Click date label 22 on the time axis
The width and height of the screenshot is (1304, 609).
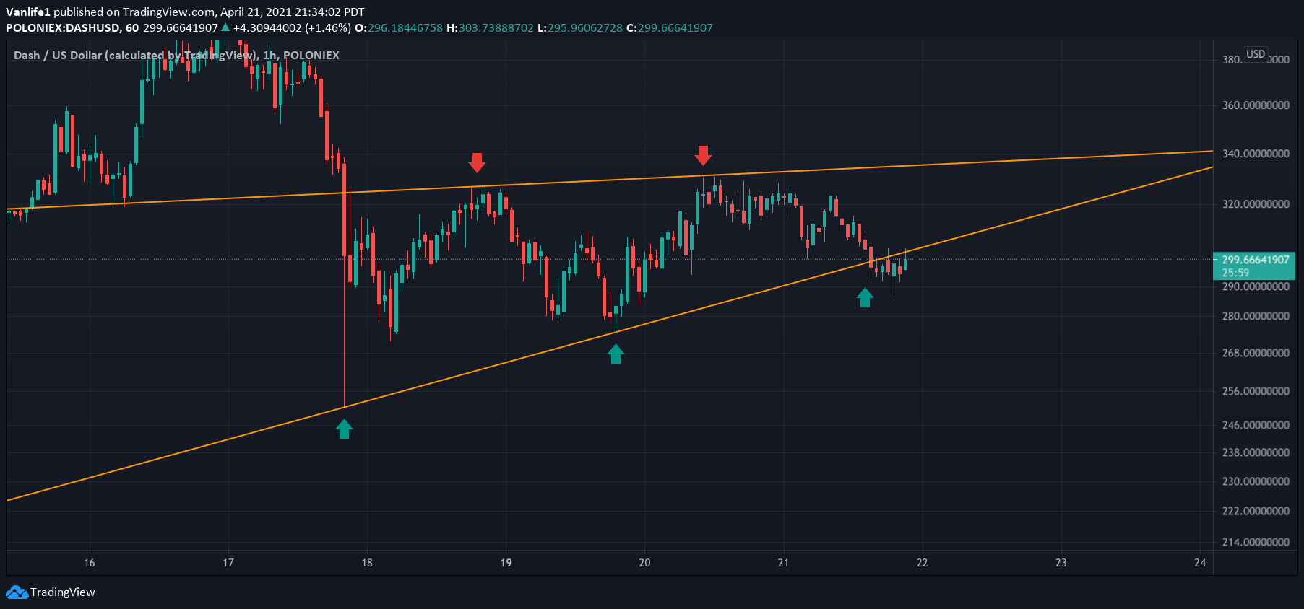(922, 563)
